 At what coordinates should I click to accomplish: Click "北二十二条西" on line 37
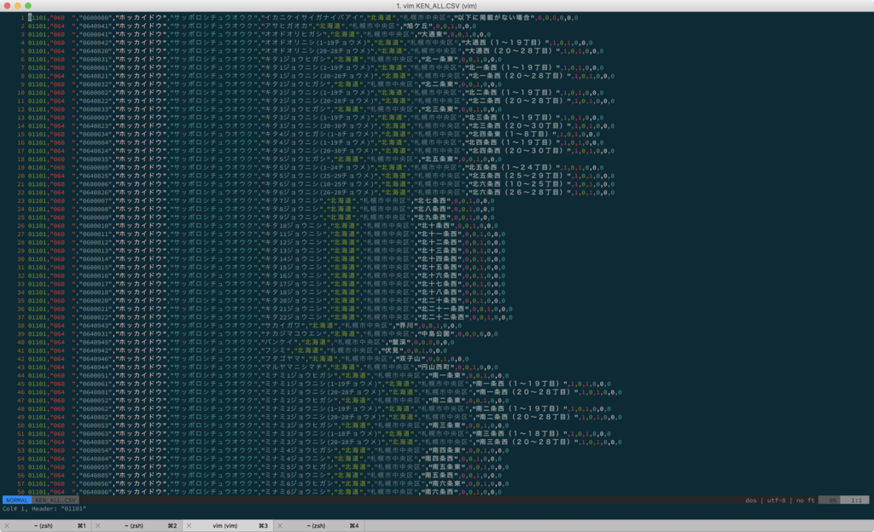(x=442, y=317)
